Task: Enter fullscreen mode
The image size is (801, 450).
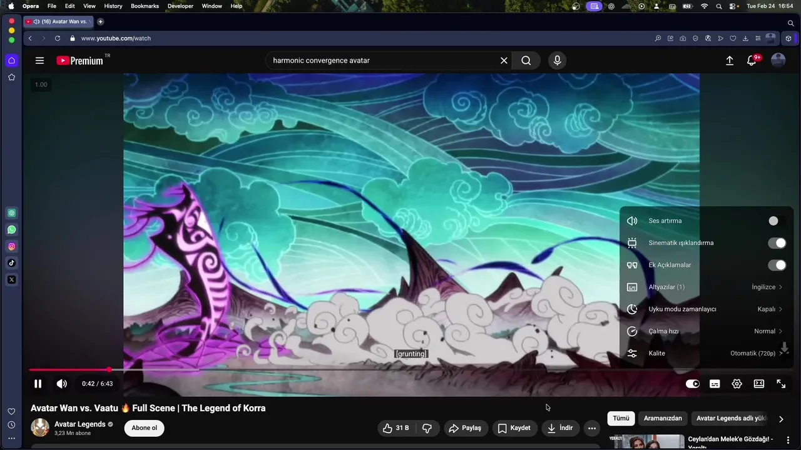Action: [x=781, y=384]
